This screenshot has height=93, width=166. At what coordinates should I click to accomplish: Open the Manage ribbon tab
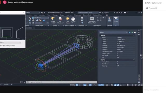pyautogui.click(x=55, y=15)
